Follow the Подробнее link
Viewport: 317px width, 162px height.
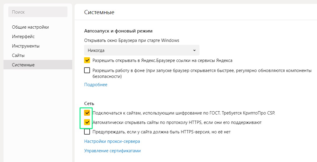click(x=96, y=85)
